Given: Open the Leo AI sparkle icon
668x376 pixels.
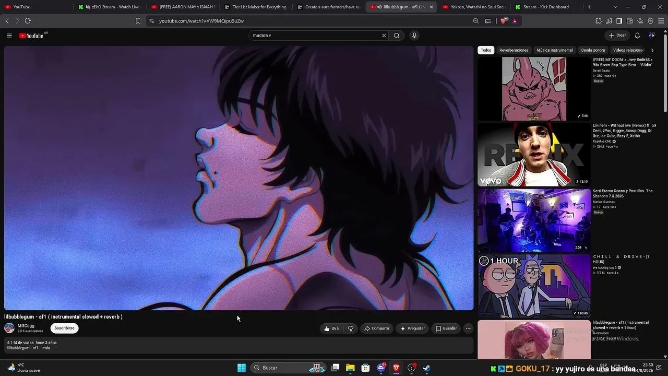Looking at the screenshot, I should point(640,21).
